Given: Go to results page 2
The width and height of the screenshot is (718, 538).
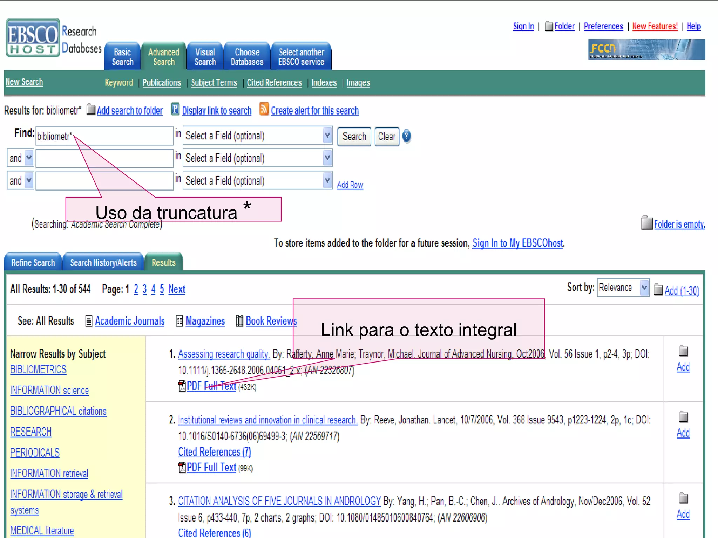Looking at the screenshot, I should [x=136, y=289].
